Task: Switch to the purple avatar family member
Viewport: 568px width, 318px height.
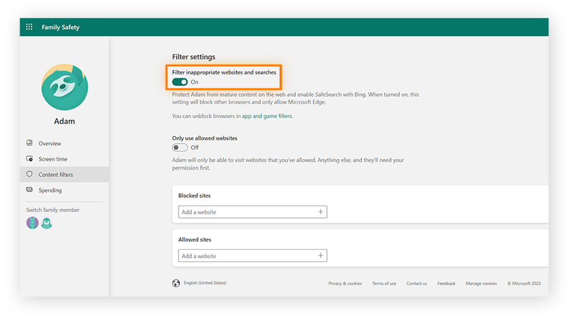Action: 32,223
